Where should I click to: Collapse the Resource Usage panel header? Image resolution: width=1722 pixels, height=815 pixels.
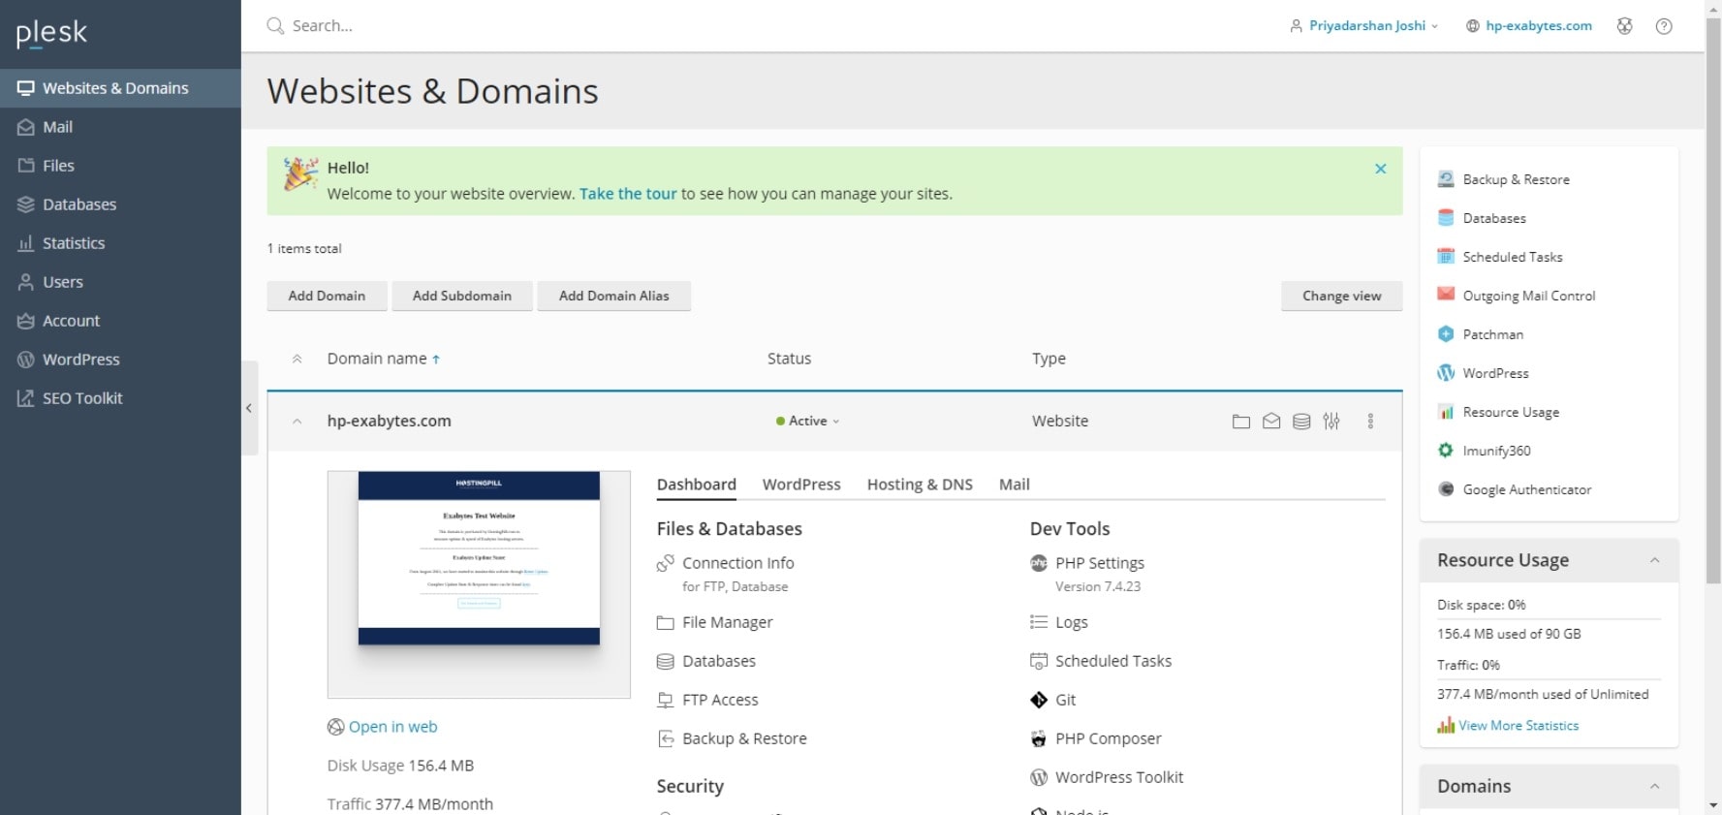point(1655,560)
